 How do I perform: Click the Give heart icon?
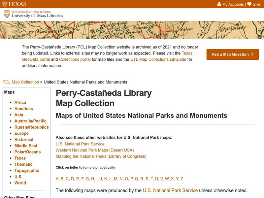(x=249, y=4)
